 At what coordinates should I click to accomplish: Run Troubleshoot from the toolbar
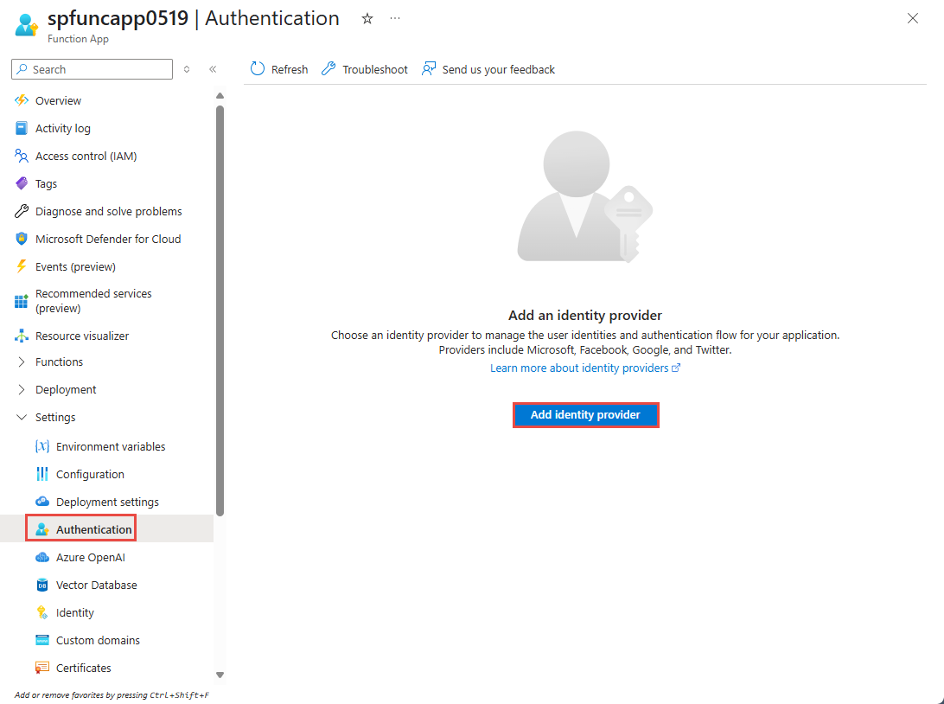click(x=364, y=68)
